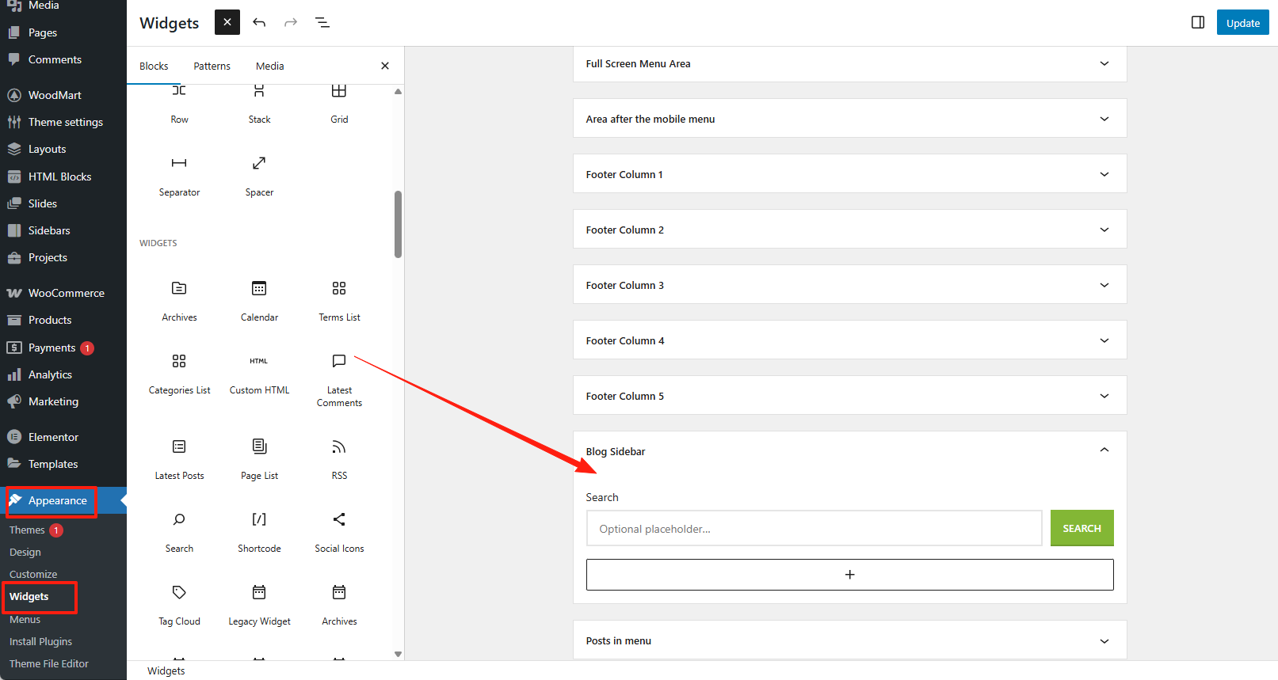Click the search placeholder input field
This screenshot has height=680, width=1278.
coord(814,529)
